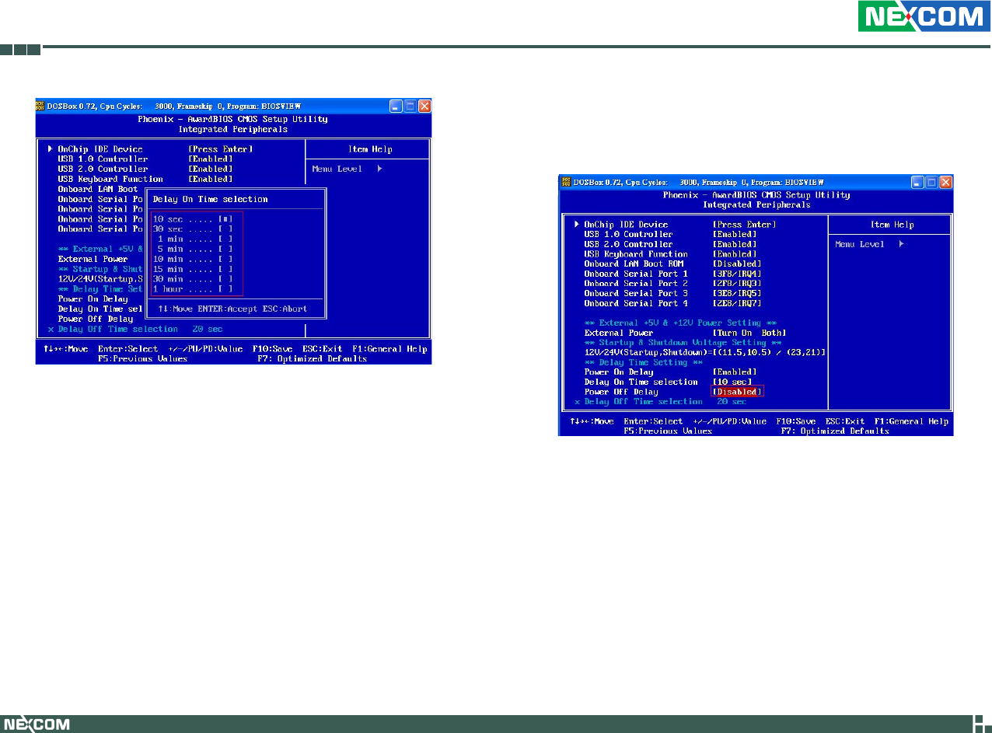Viewport: 992px width, 733px height.
Task: Select the 10 sec option in the popup
Action: point(192,219)
